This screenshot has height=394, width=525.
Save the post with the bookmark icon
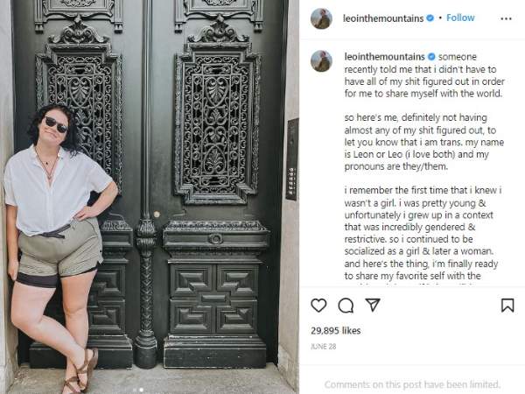(x=507, y=306)
